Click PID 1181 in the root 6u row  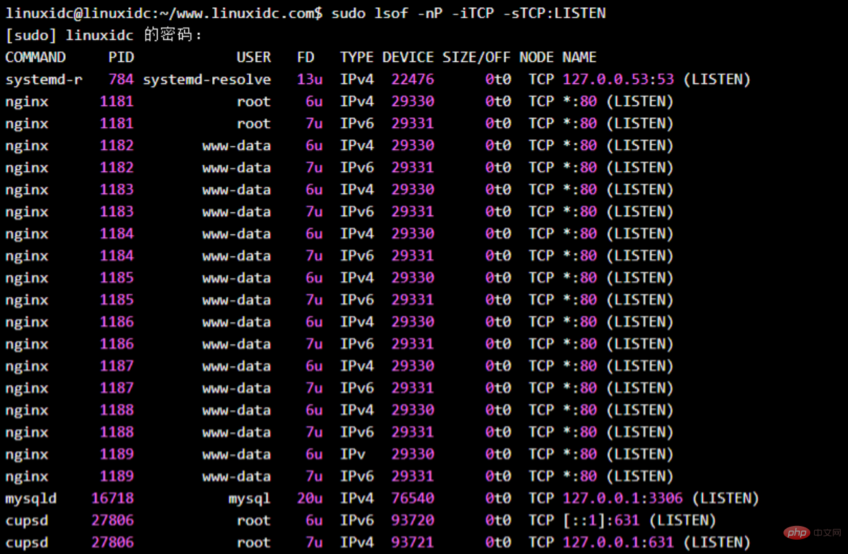coord(117,102)
